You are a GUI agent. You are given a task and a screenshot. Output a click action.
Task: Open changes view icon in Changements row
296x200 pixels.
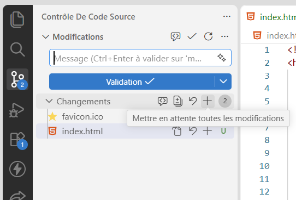(177, 101)
